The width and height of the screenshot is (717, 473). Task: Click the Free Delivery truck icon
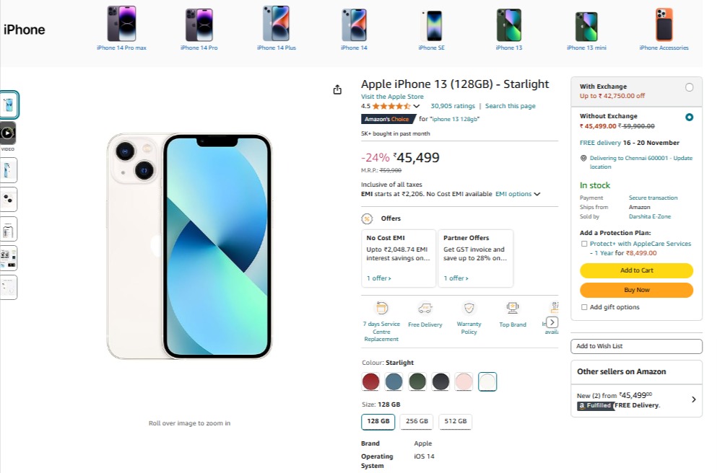[425, 308]
